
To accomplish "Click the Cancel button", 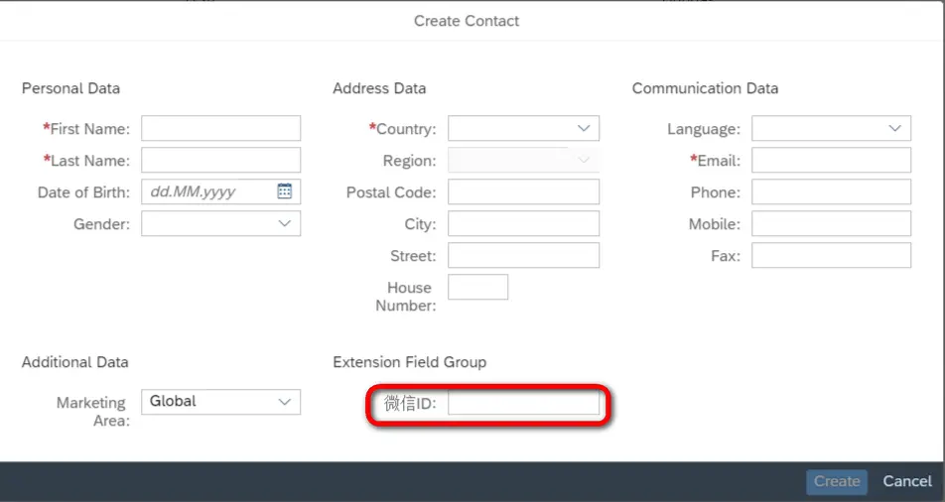I will [907, 481].
